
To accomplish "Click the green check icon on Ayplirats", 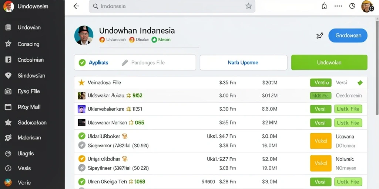I will pos(82,63).
